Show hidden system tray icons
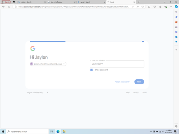 point(151,131)
